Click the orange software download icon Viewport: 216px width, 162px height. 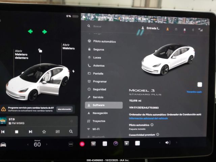coord(167,29)
